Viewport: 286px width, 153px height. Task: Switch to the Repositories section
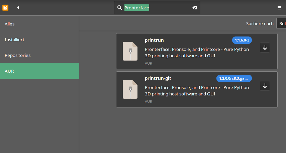click(x=17, y=55)
